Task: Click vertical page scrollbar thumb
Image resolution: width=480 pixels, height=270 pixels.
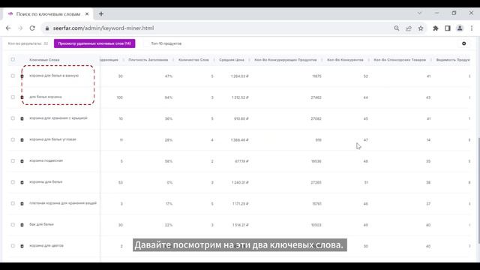Action: 478,190
